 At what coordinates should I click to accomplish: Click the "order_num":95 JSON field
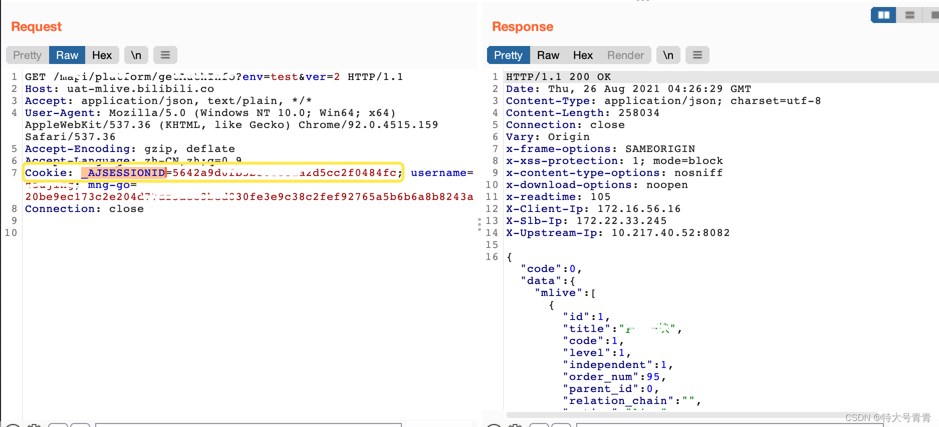(614, 377)
